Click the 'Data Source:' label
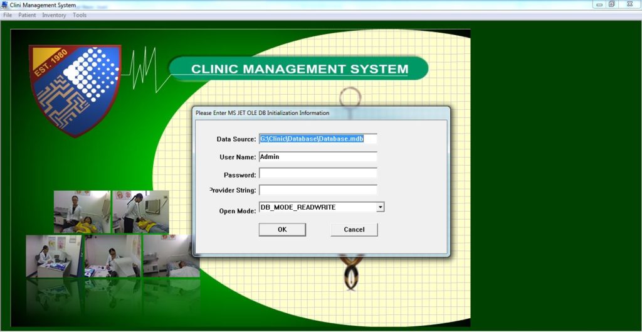642x332 pixels. tap(236, 139)
